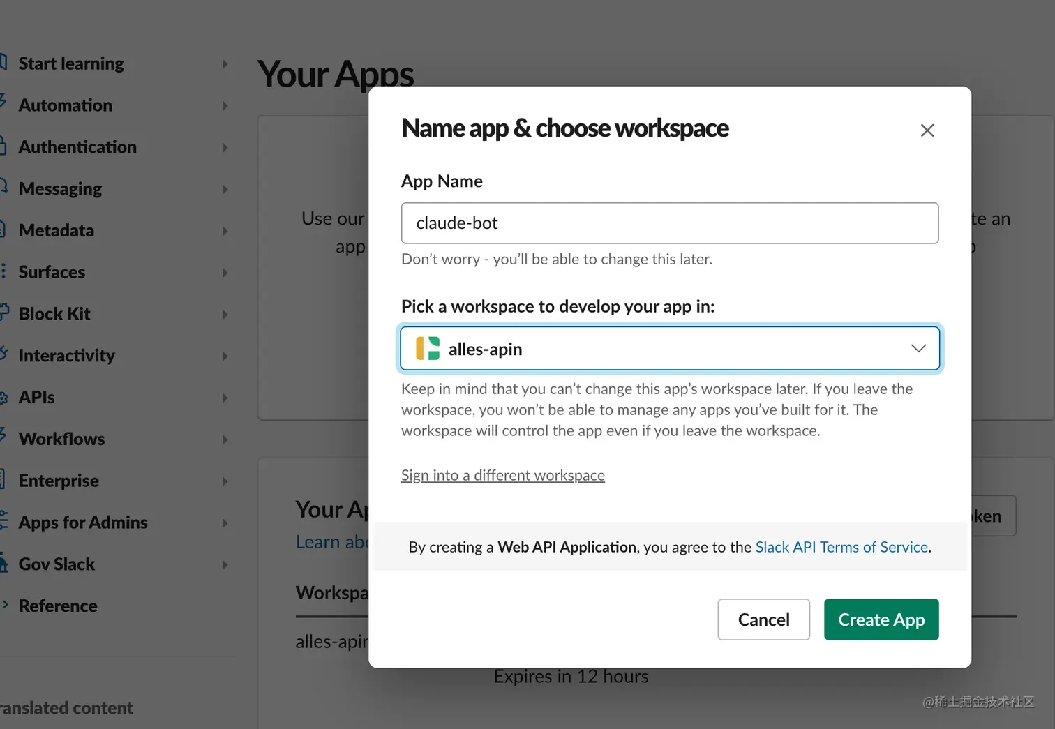The height and width of the screenshot is (729, 1055).
Task: Expand arrow next to Authentication
Action: coord(225,148)
